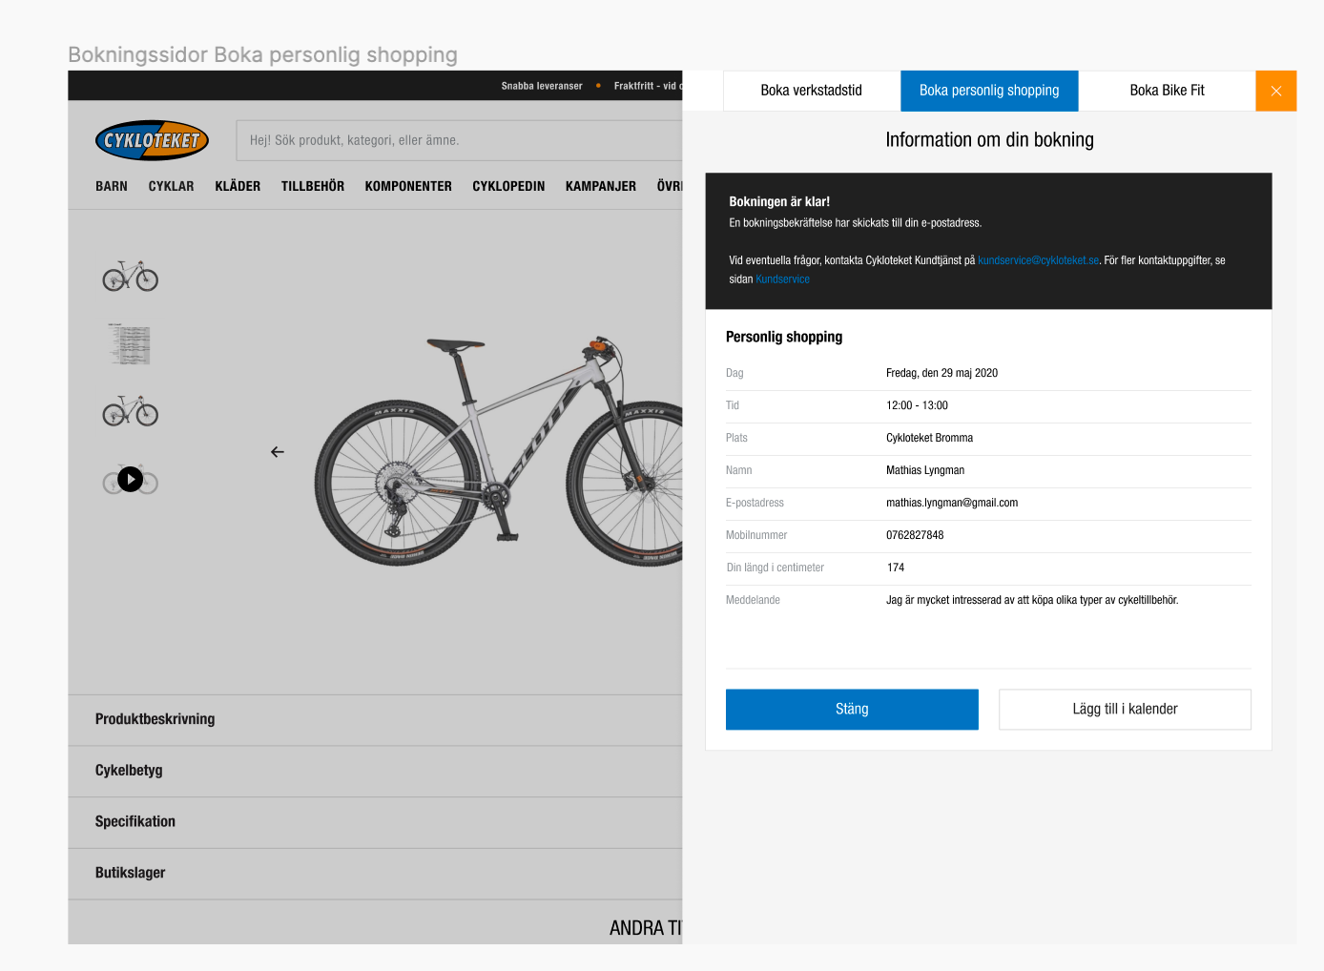Click the Cykloteket Bromma location value
This screenshot has width=1324, height=971.
point(929,438)
